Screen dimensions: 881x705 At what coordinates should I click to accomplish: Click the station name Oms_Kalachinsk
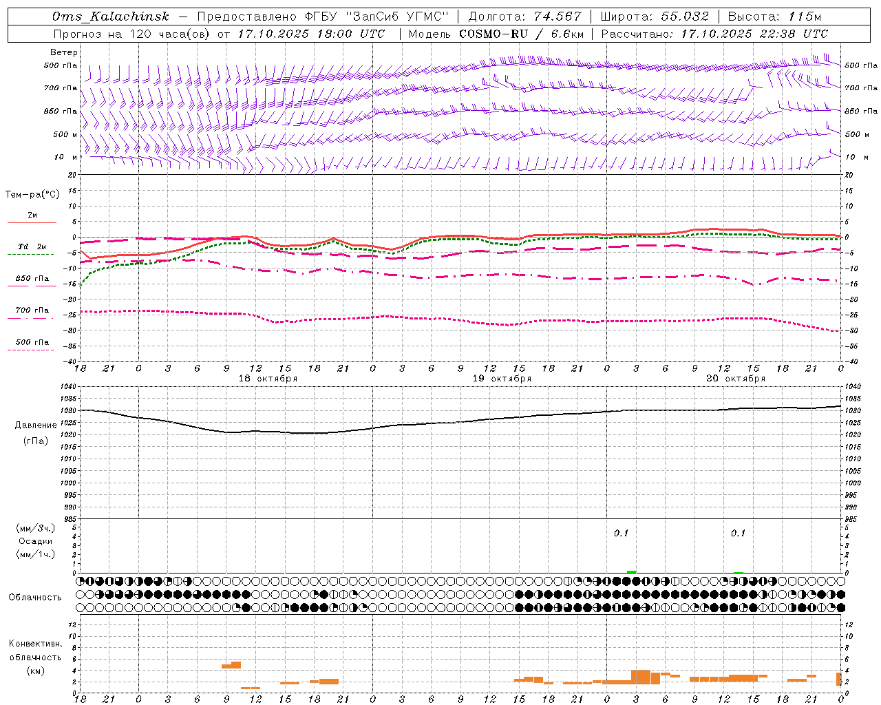tap(110, 17)
